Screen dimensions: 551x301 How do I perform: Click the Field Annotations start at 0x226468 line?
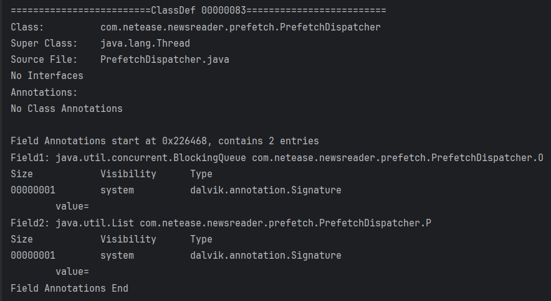(165, 141)
